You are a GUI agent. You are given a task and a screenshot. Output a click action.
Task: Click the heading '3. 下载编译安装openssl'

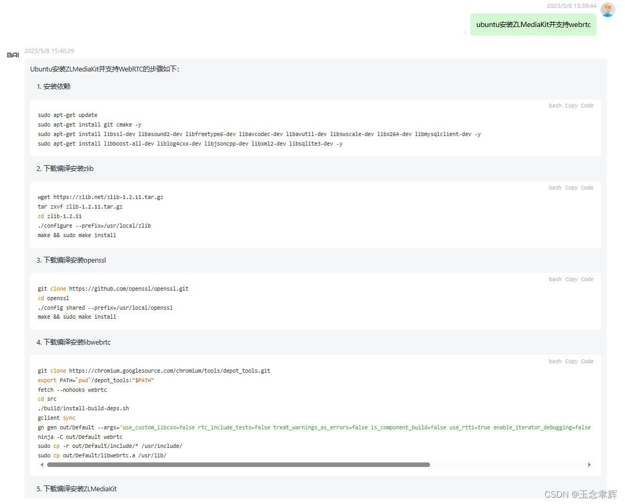(x=71, y=260)
